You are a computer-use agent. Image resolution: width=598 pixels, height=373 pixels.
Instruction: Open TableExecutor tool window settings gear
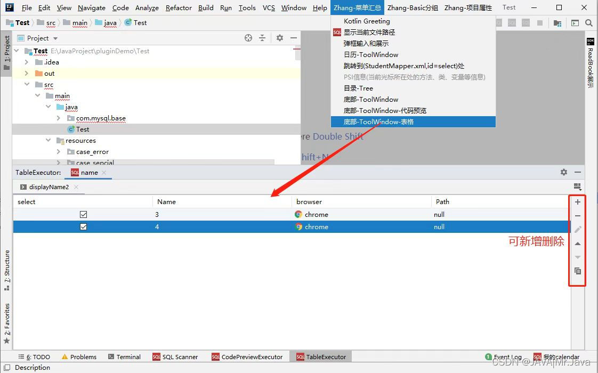564,172
